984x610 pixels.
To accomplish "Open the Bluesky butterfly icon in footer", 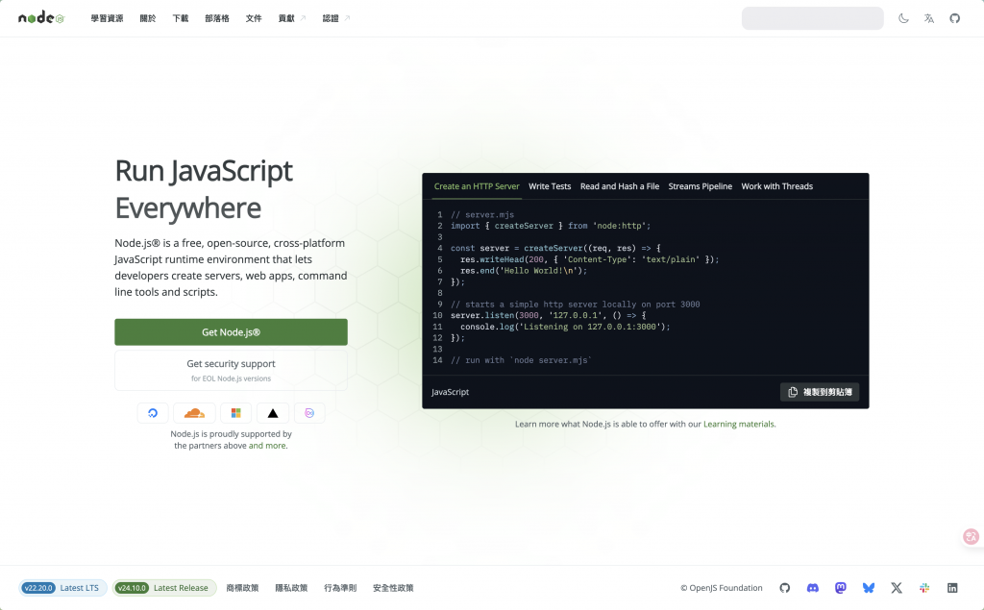I will [x=869, y=588].
